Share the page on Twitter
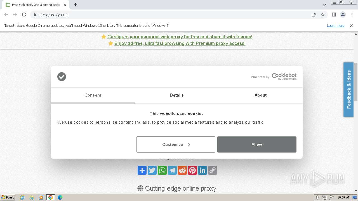 (x=152, y=170)
